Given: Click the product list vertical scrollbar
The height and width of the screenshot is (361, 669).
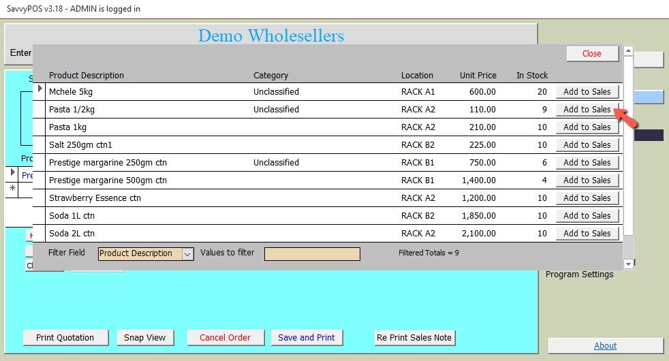Looking at the screenshot, I should click(x=628, y=150).
